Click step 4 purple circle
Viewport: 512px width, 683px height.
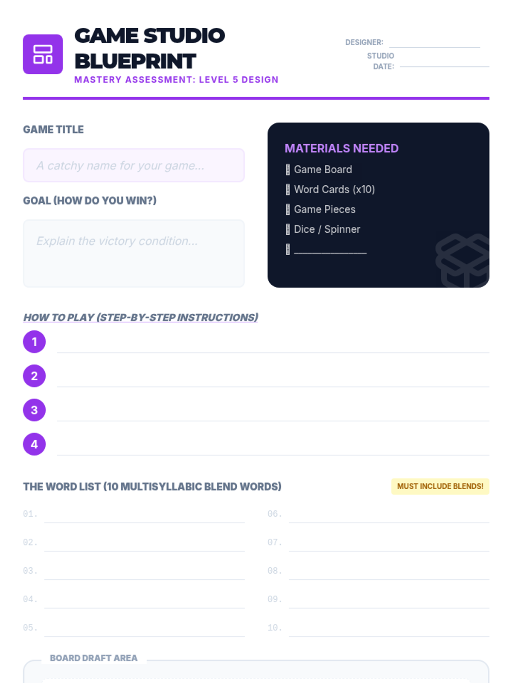(x=34, y=444)
